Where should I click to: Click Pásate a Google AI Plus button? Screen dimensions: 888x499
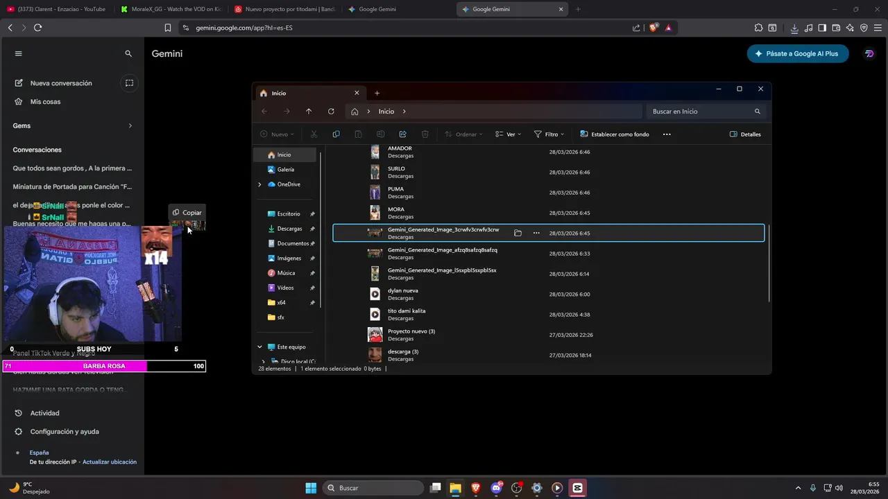[798, 53]
